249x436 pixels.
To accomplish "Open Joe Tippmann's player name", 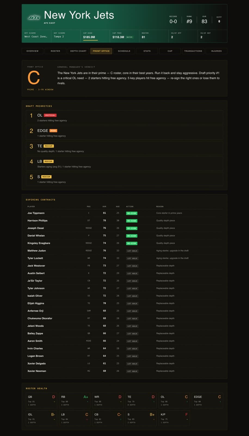I will click(x=36, y=213).
